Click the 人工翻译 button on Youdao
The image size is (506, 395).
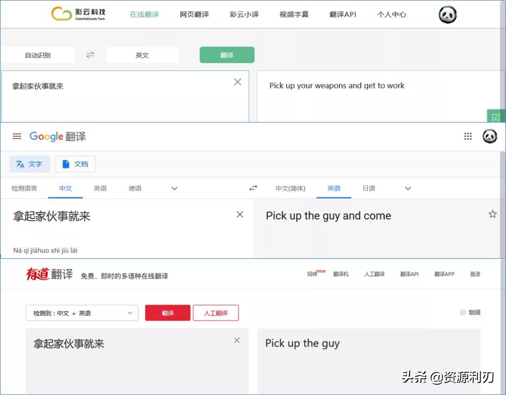[x=216, y=313]
